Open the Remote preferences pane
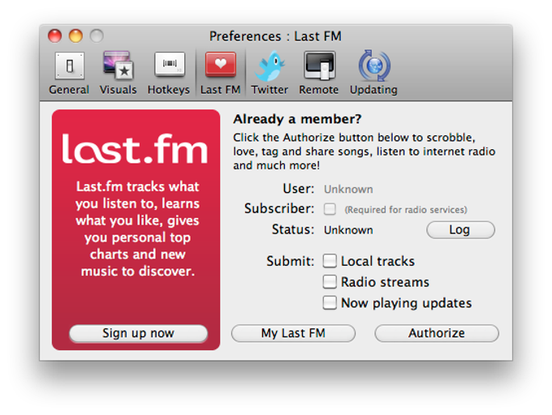 pos(319,73)
